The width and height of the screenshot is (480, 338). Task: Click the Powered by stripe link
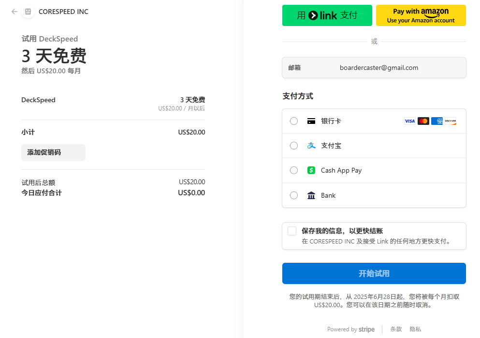point(351,329)
